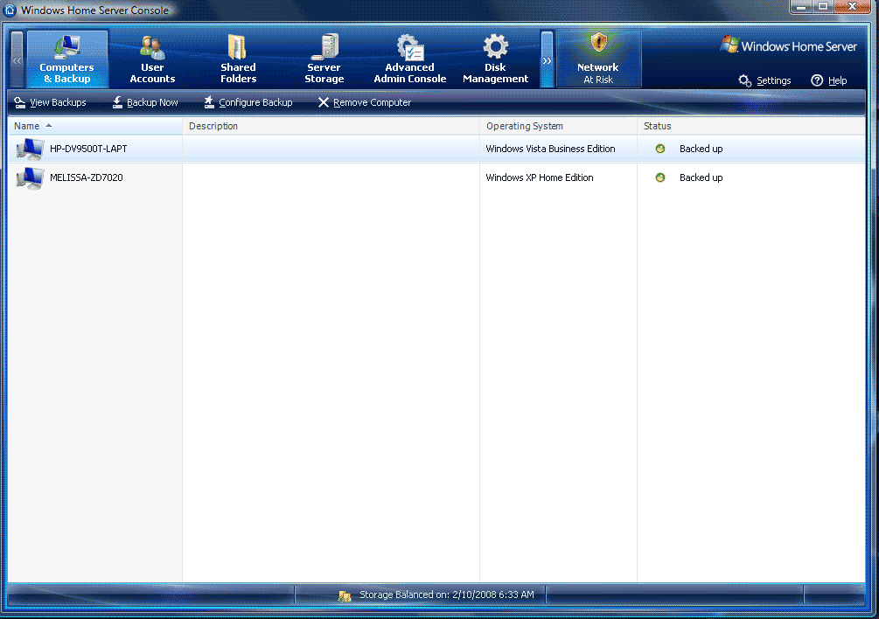The height and width of the screenshot is (619, 879).
Task: Click the green status icon for MELISSA-ZD7020
Action: 660,177
